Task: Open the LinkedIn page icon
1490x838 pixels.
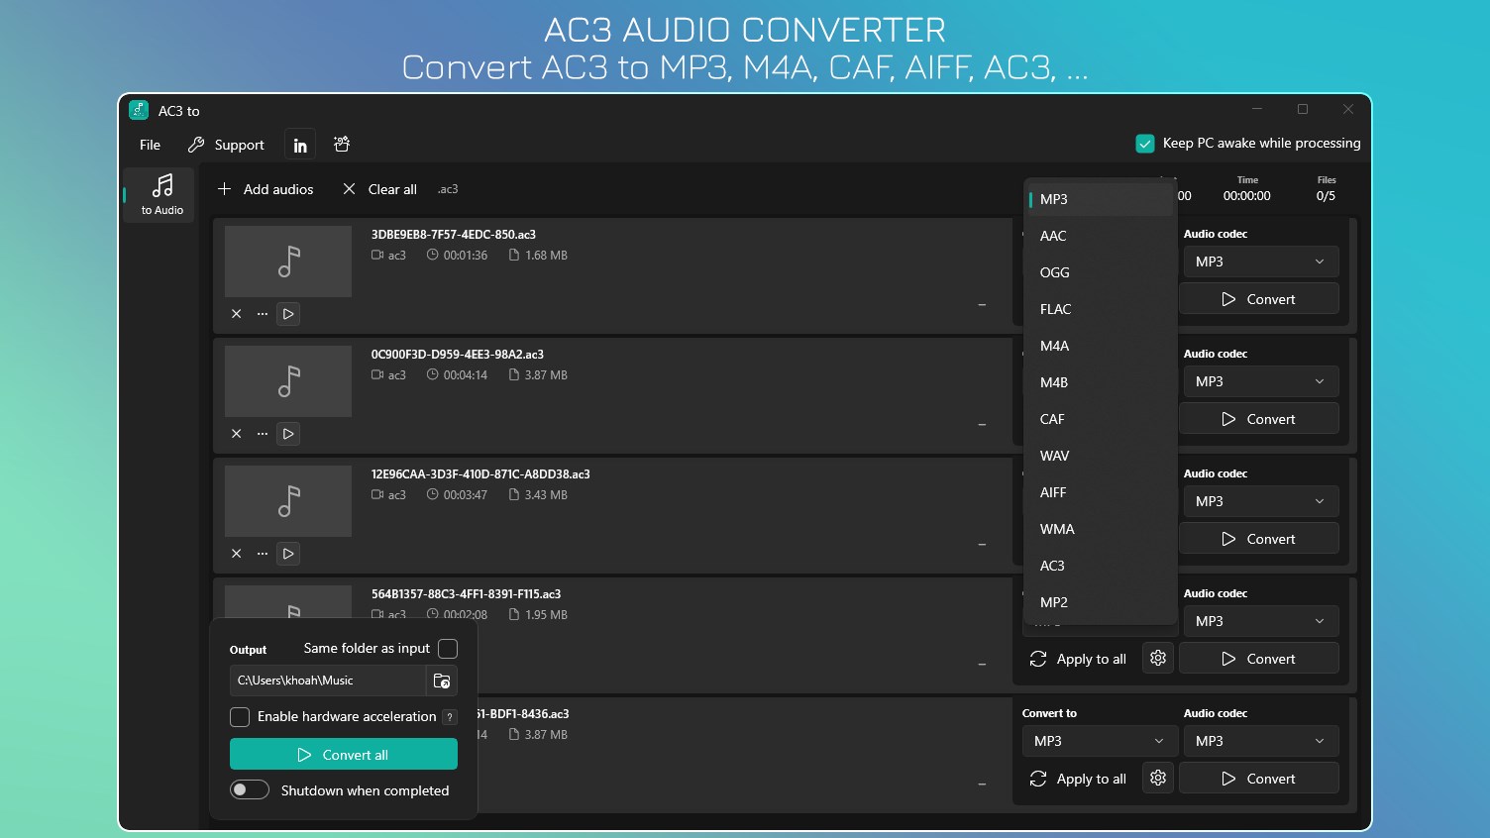Action: [x=299, y=144]
